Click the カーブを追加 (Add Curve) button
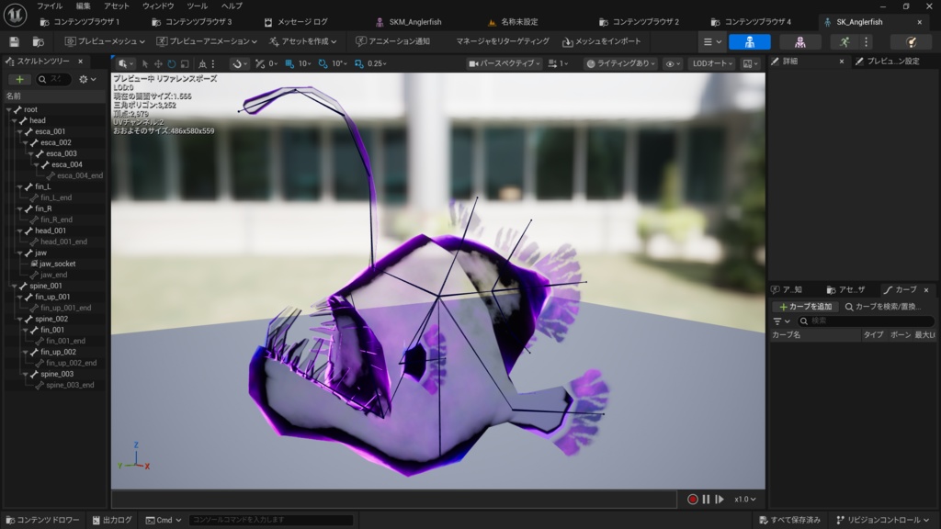Image resolution: width=941 pixels, height=529 pixels. pyautogui.click(x=805, y=307)
